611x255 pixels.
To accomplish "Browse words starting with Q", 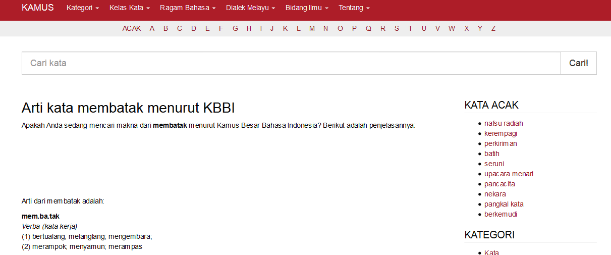I will (x=368, y=28).
